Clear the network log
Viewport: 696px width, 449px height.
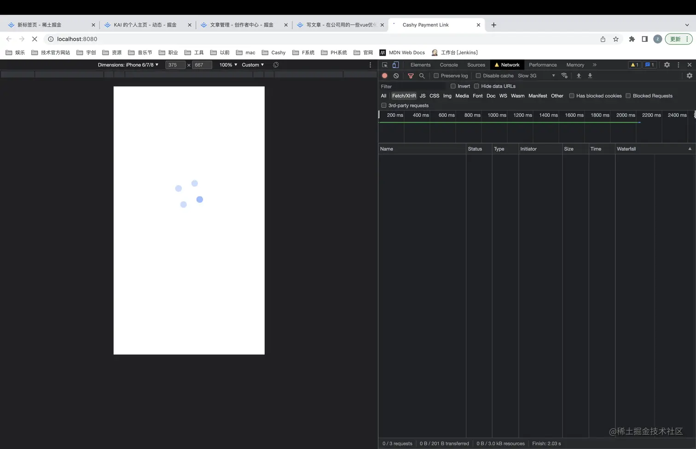pyautogui.click(x=396, y=76)
